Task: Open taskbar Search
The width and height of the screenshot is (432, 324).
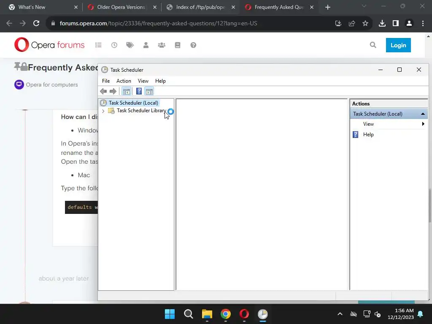Action: (x=189, y=314)
